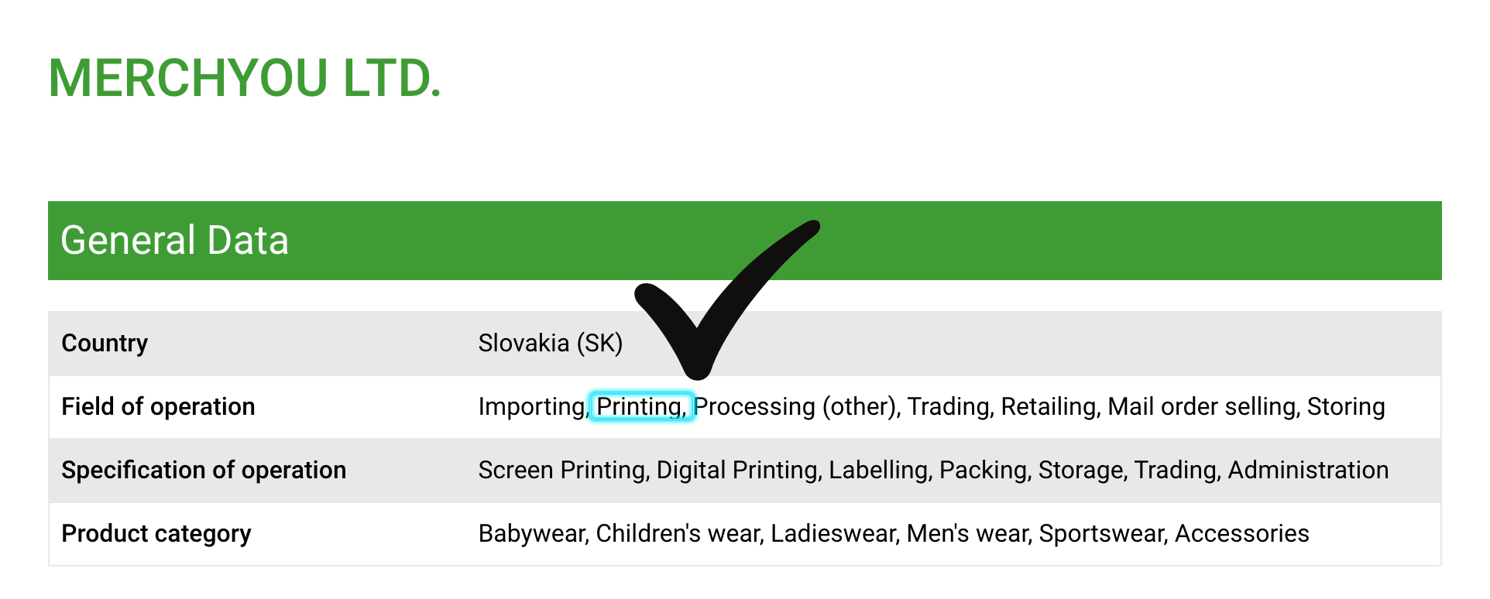Click the word Labelling
The width and height of the screenshot is (1490, 599).
[x=878, y=470]
